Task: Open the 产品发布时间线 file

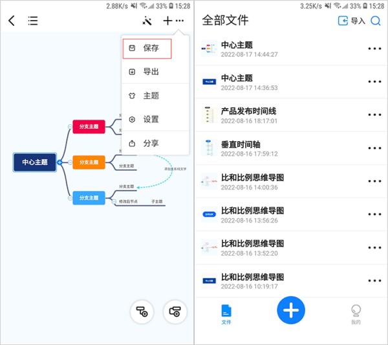Action: (x=291, y=115)
